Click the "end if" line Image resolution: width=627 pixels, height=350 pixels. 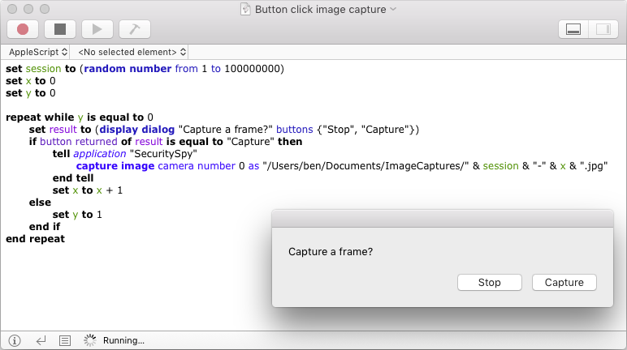point(45,227)
